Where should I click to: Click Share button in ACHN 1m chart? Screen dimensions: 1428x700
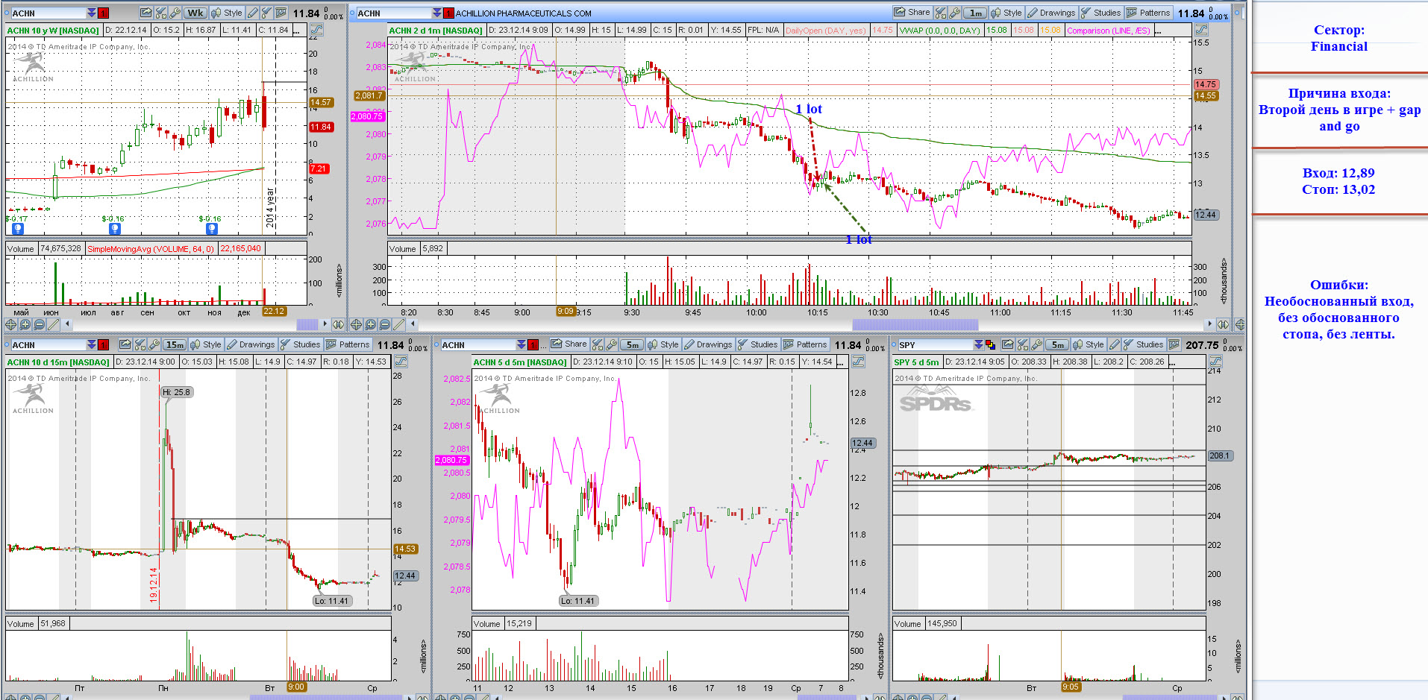point(912,13)
